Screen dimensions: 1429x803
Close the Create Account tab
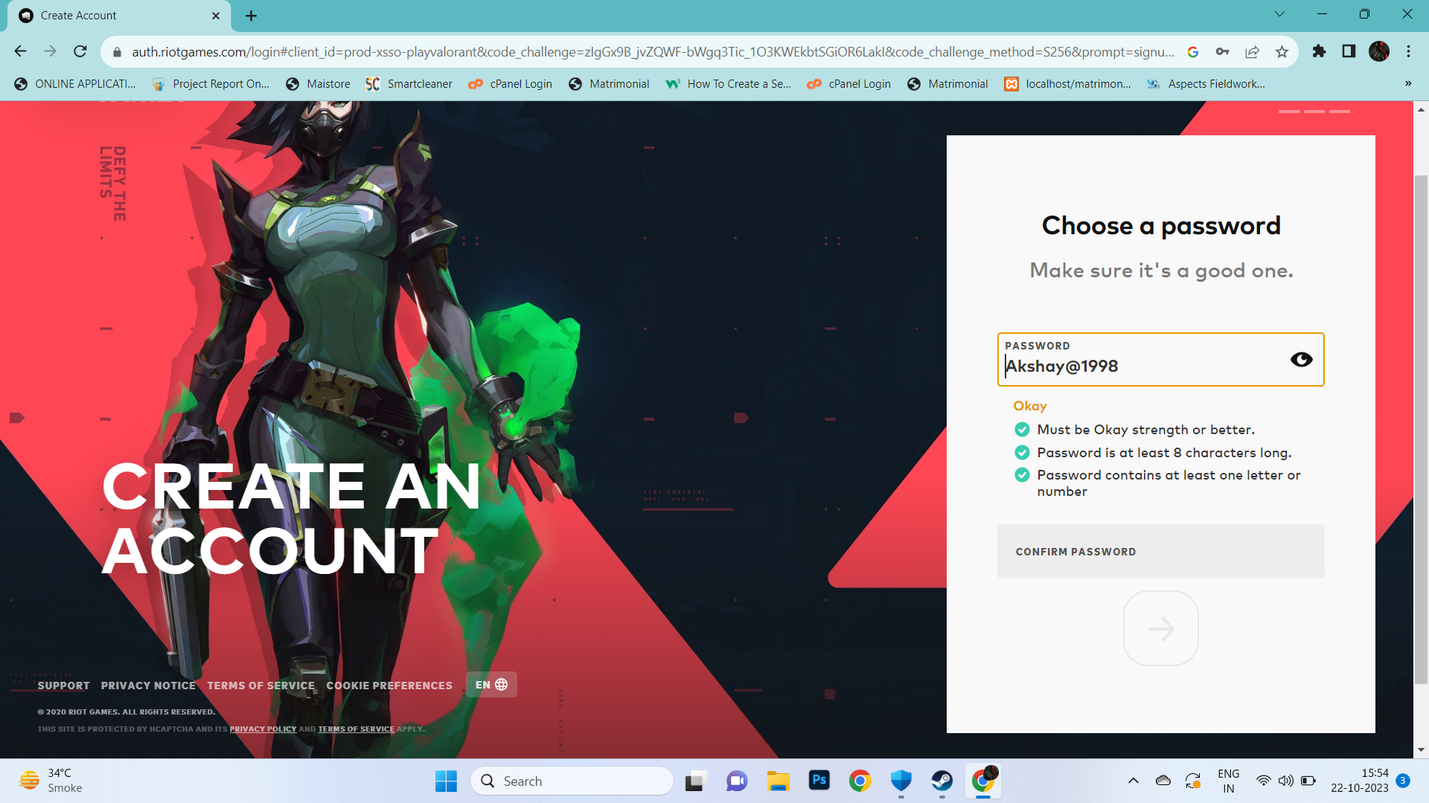(216, 16)
